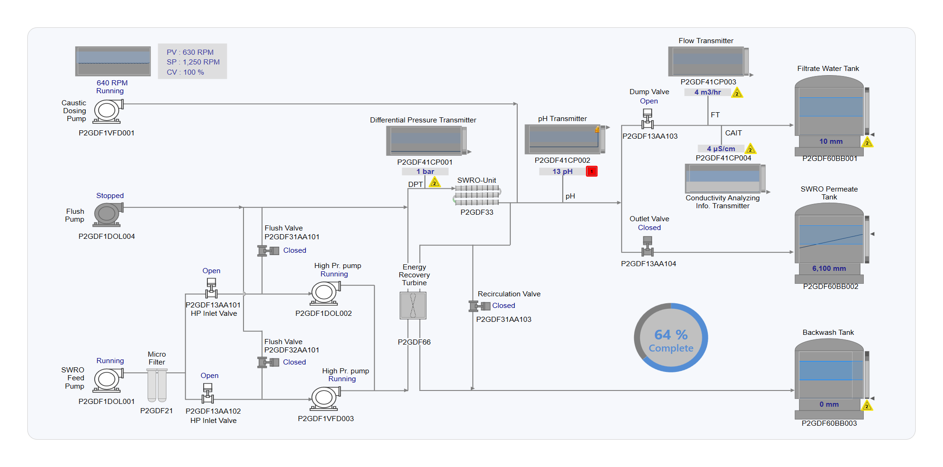This screenshot has height=467, width=943.
Task: Select the SWRO-Unit membrane icon
Action: click(477, 195)
